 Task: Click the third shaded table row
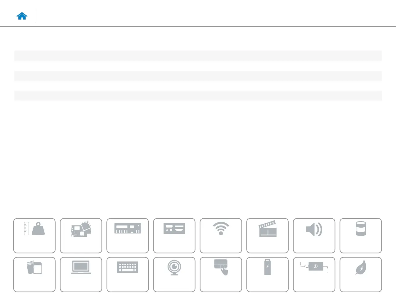pos(198,96)
